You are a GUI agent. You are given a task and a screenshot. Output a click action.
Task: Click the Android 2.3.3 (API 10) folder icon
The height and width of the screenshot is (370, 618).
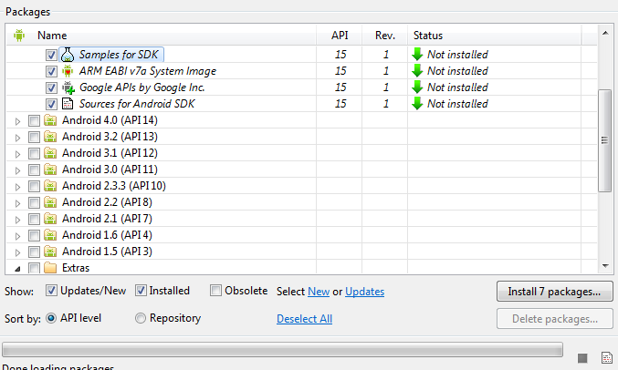tap(50, 186)
